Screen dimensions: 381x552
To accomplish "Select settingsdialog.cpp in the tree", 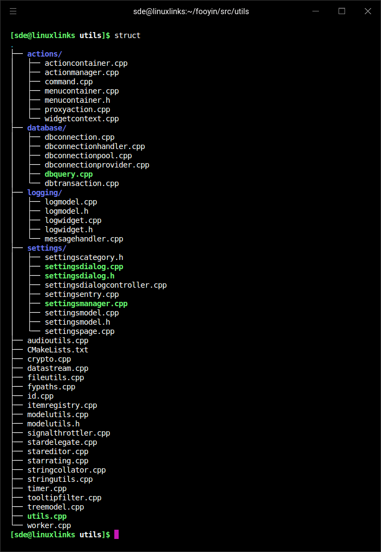I will click(x=84, y=266).
